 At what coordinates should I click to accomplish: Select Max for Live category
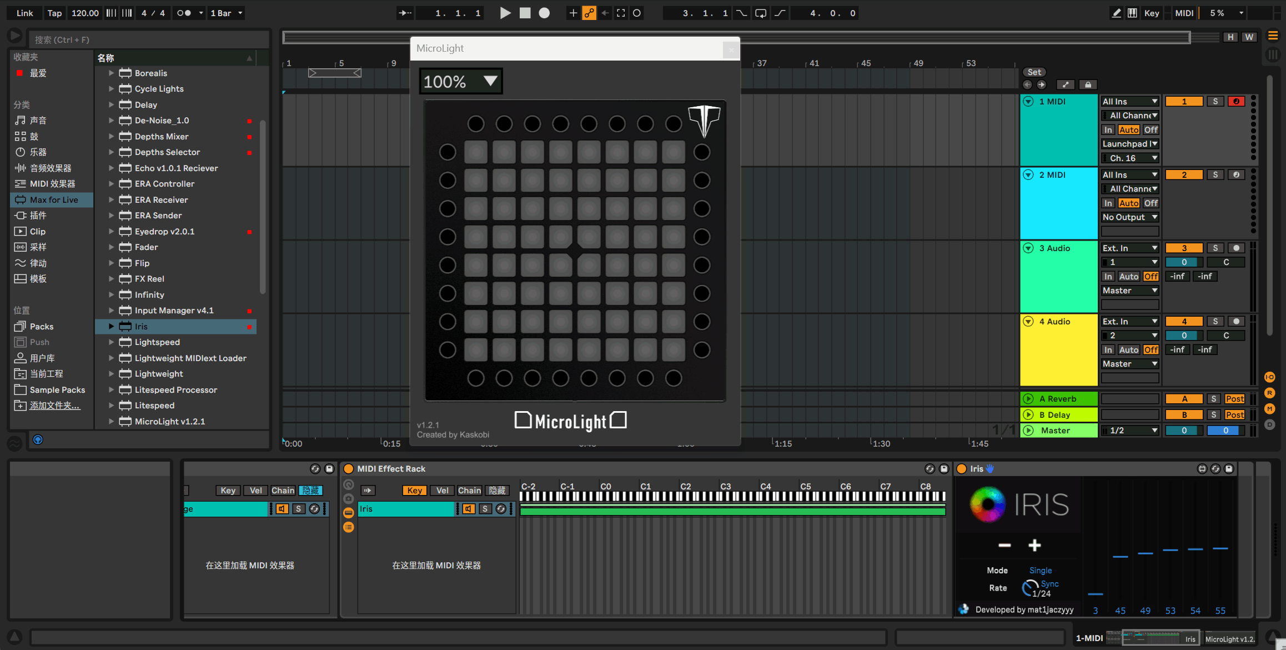pos(53,199)
